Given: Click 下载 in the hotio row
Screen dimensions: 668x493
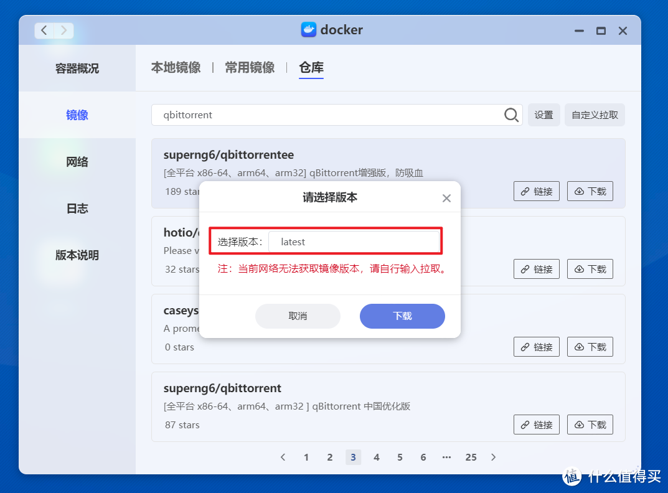Looking at the screenshot, I should [590, 269].
